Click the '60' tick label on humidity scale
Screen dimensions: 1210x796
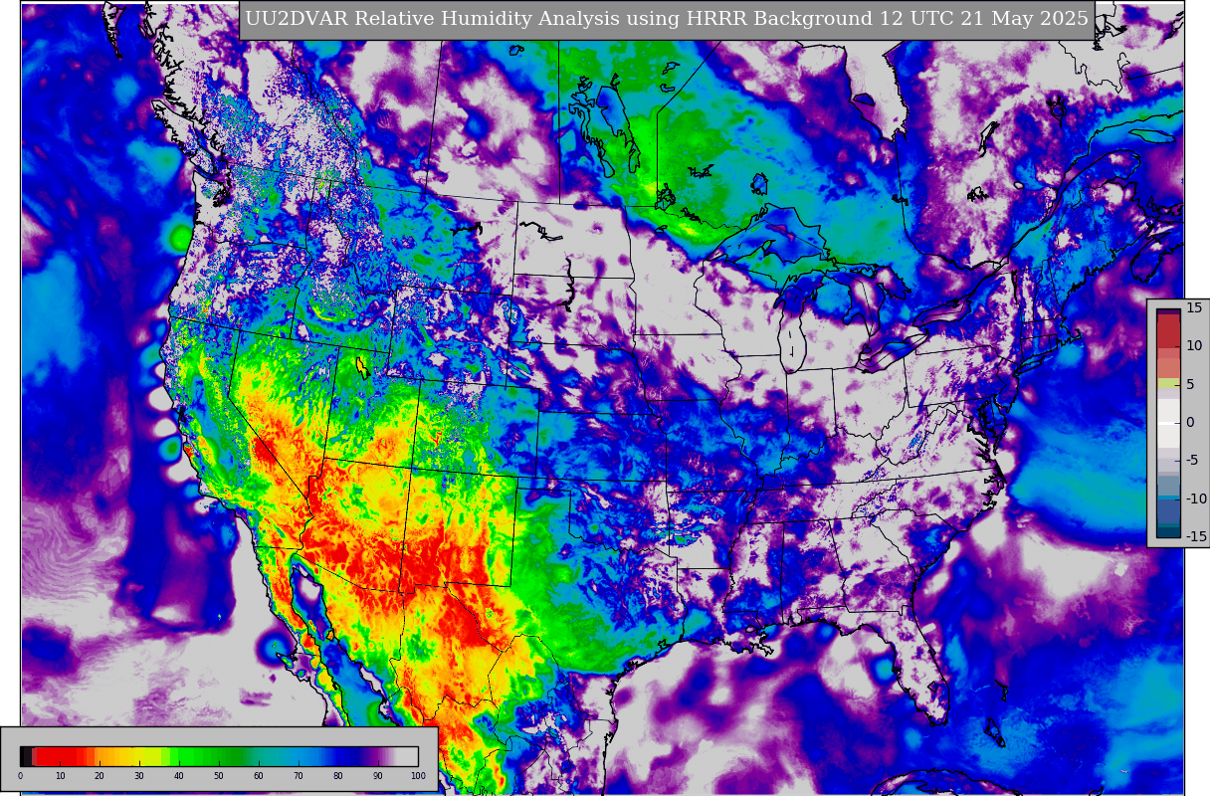(259, 776)
